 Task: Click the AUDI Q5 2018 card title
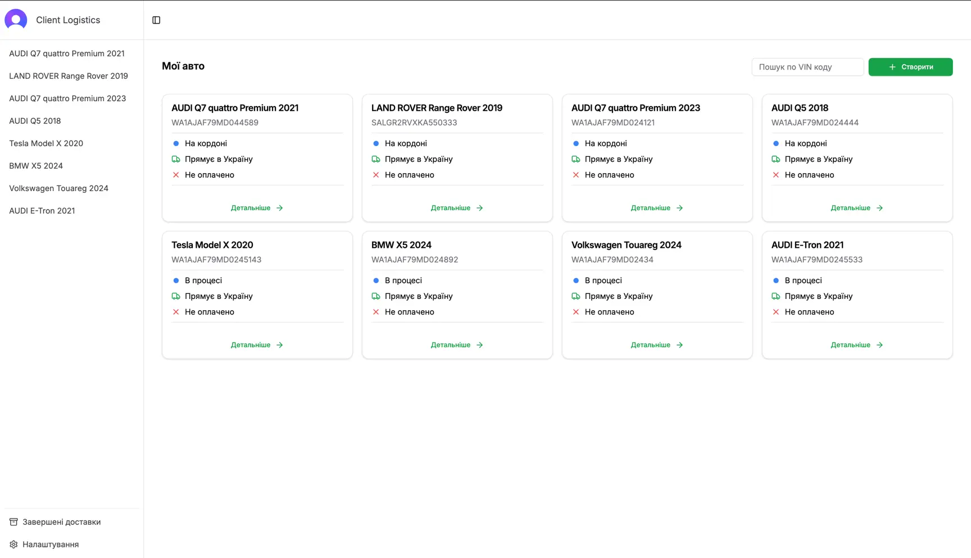(x=800, y=108)
